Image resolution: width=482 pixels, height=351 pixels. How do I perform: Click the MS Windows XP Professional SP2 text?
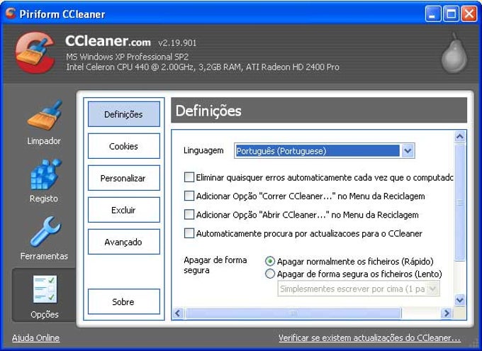point(127,57)
